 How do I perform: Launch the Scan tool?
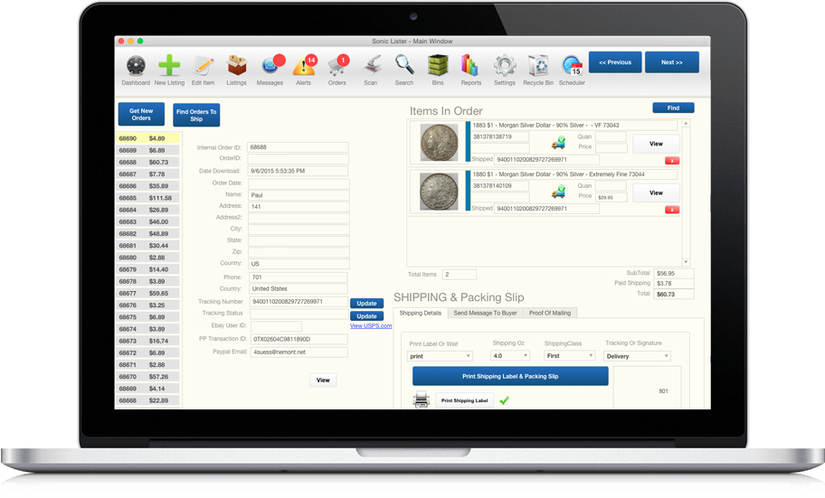371,66
